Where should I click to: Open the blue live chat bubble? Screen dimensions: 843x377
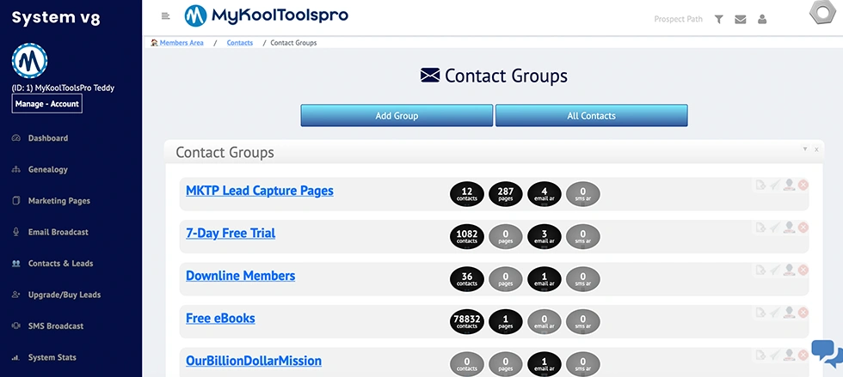[827, 353]
